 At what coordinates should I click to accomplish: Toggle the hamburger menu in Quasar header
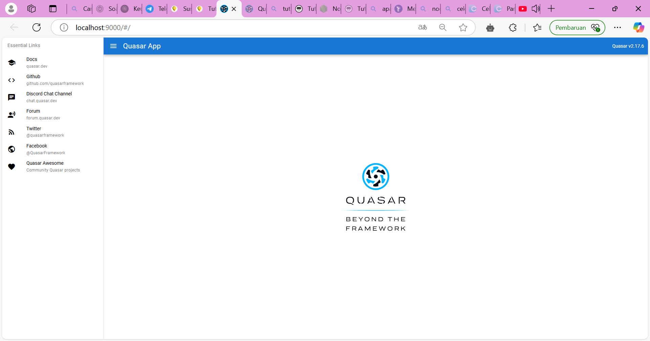click(113, 46)
